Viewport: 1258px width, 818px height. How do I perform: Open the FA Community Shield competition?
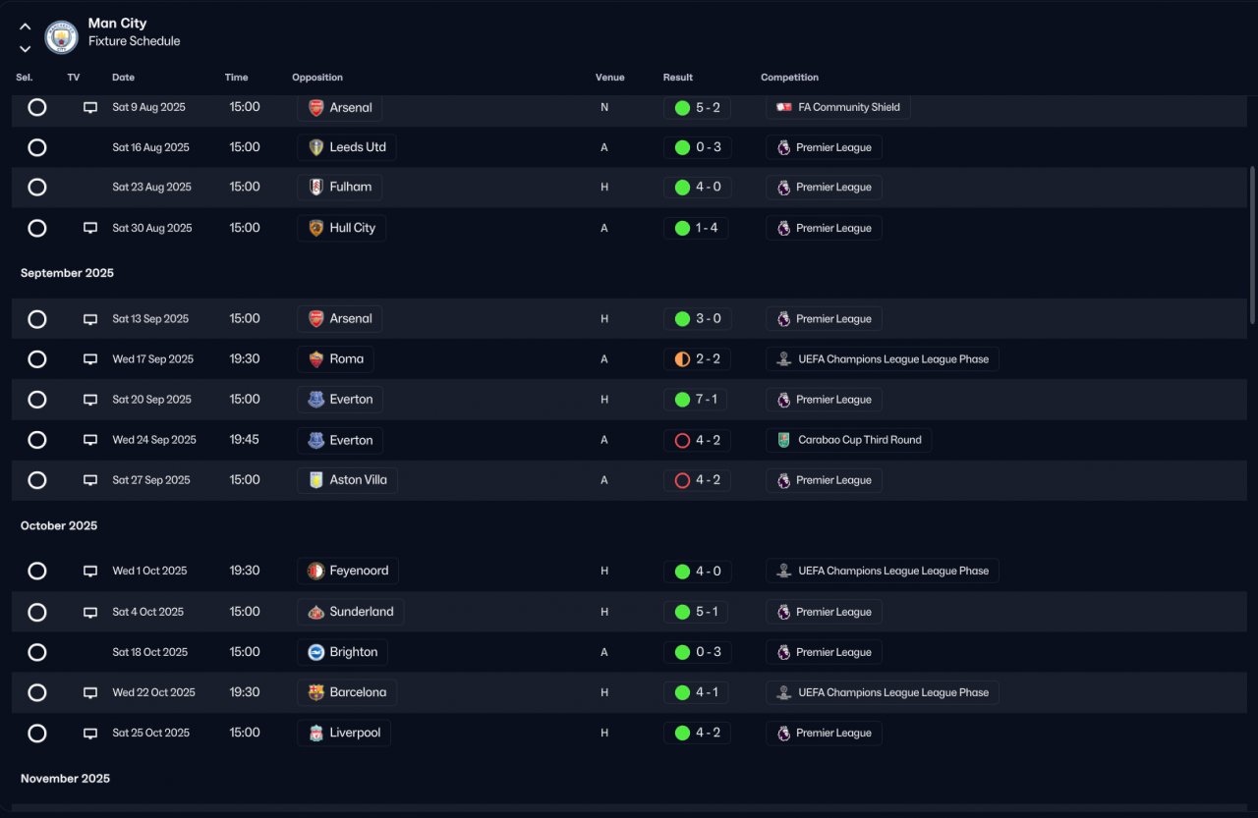pos(838,107)
